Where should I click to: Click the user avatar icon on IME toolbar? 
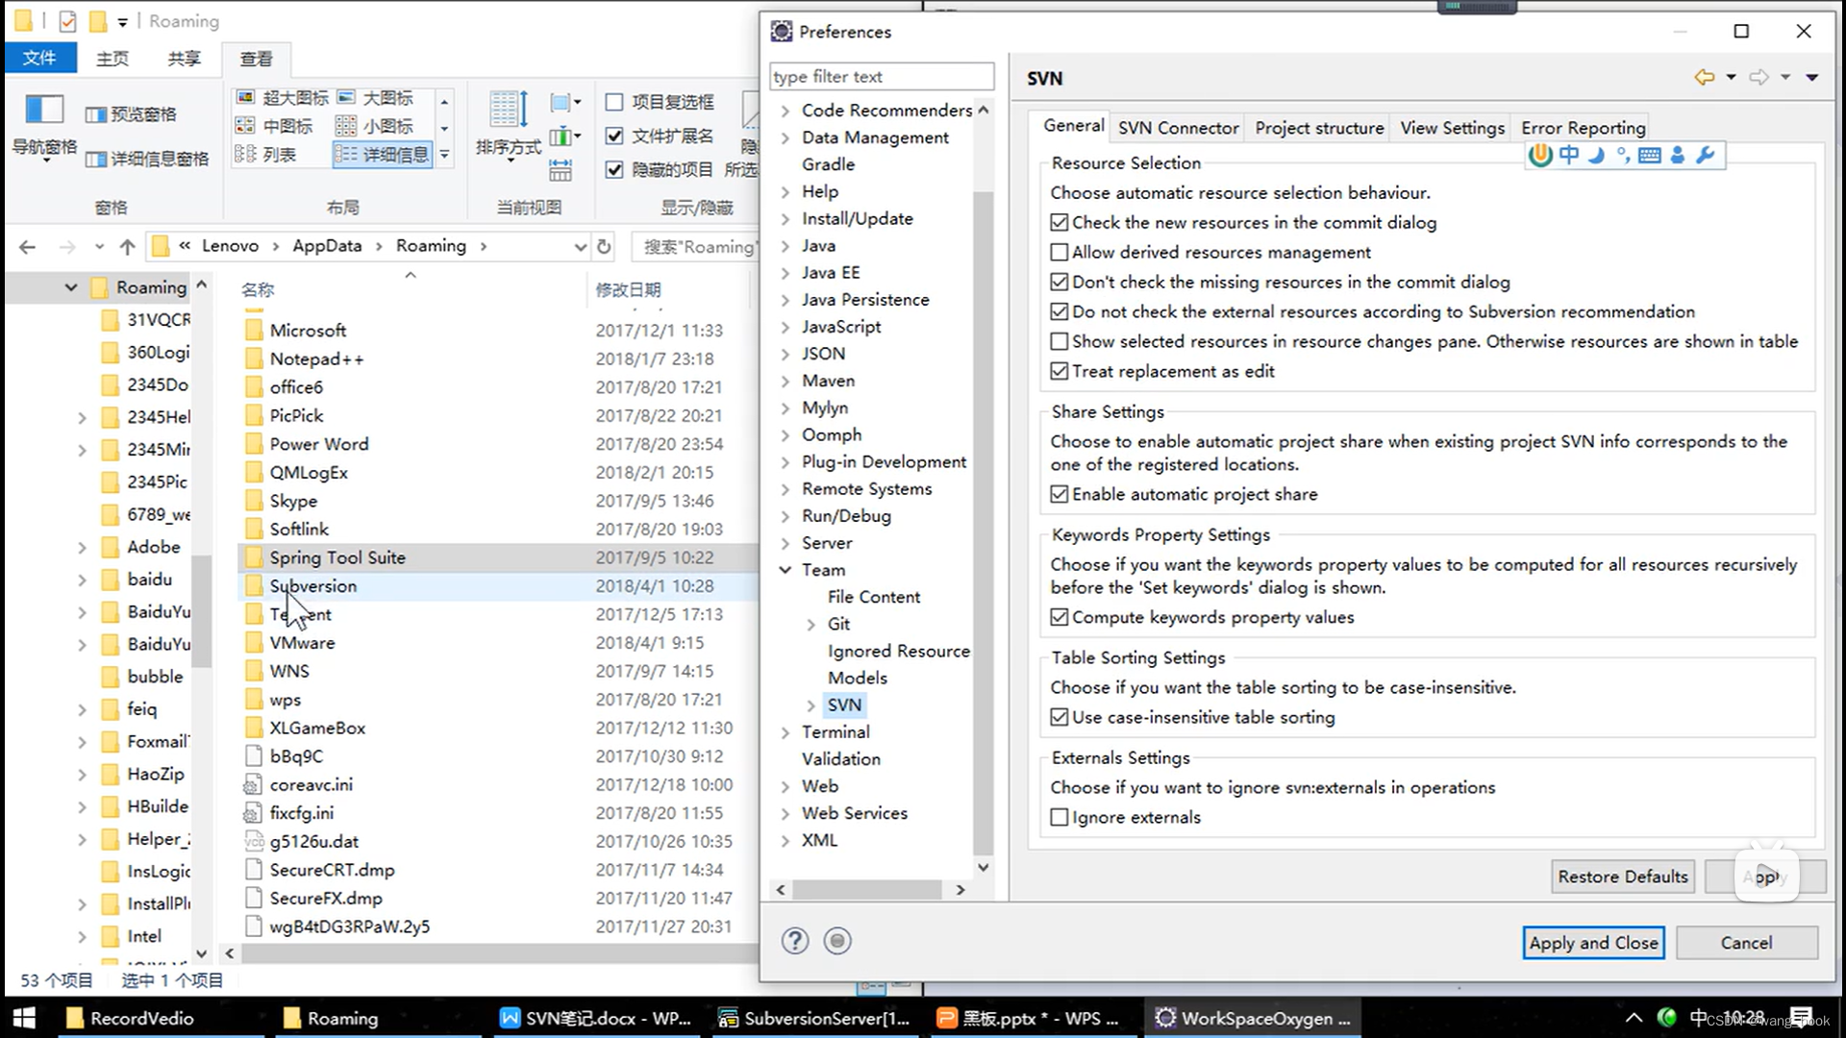point(1678,155)
